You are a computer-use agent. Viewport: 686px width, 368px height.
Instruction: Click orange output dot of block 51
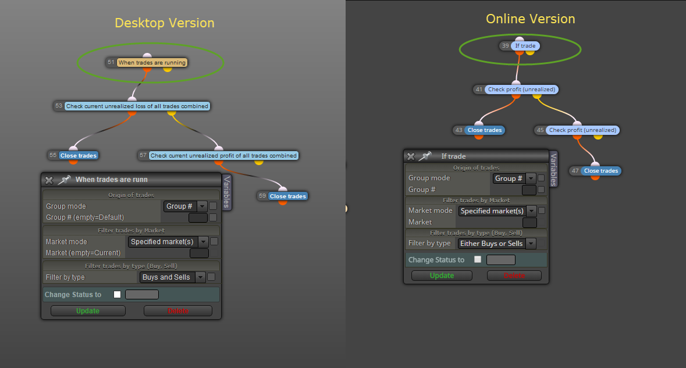147,69
